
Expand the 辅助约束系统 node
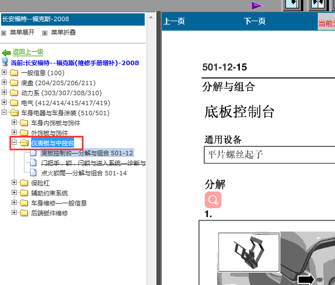point(14,193)
